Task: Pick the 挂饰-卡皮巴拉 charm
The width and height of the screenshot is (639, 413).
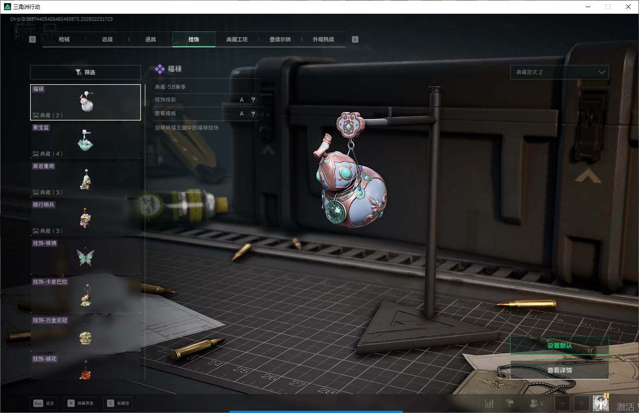Action: click(86, 295)
